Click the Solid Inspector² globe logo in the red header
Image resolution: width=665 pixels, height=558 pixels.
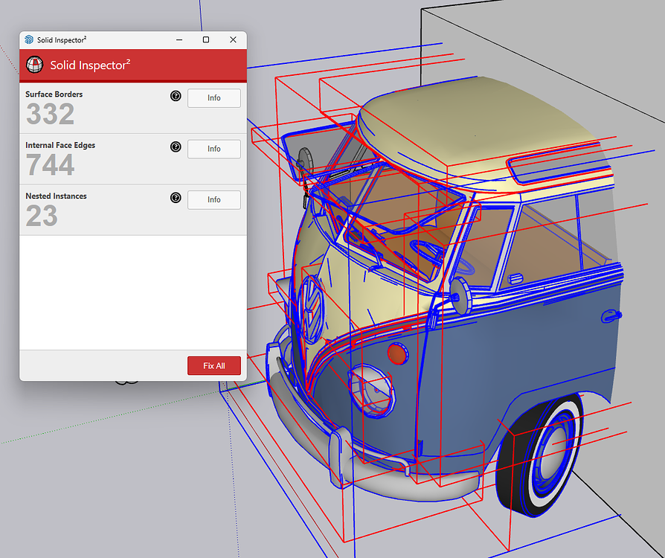pyautogui.click(x=34, y=65)
